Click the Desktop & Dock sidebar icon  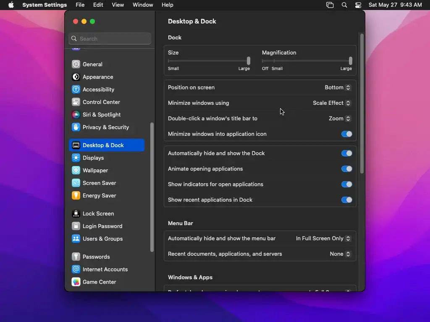(x=76, y=145)
